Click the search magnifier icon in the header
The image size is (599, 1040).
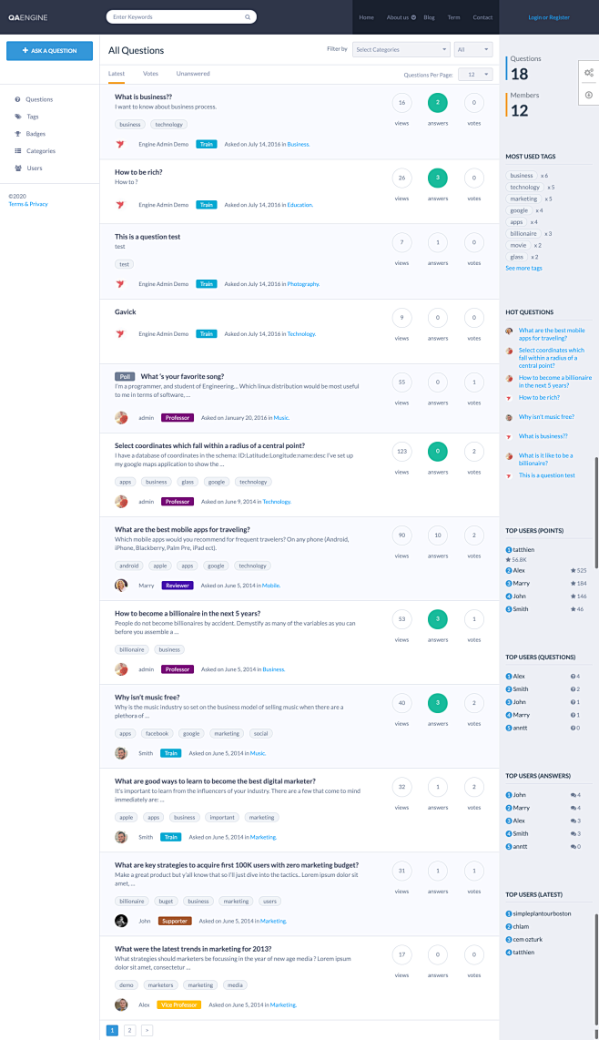(246, 16)
